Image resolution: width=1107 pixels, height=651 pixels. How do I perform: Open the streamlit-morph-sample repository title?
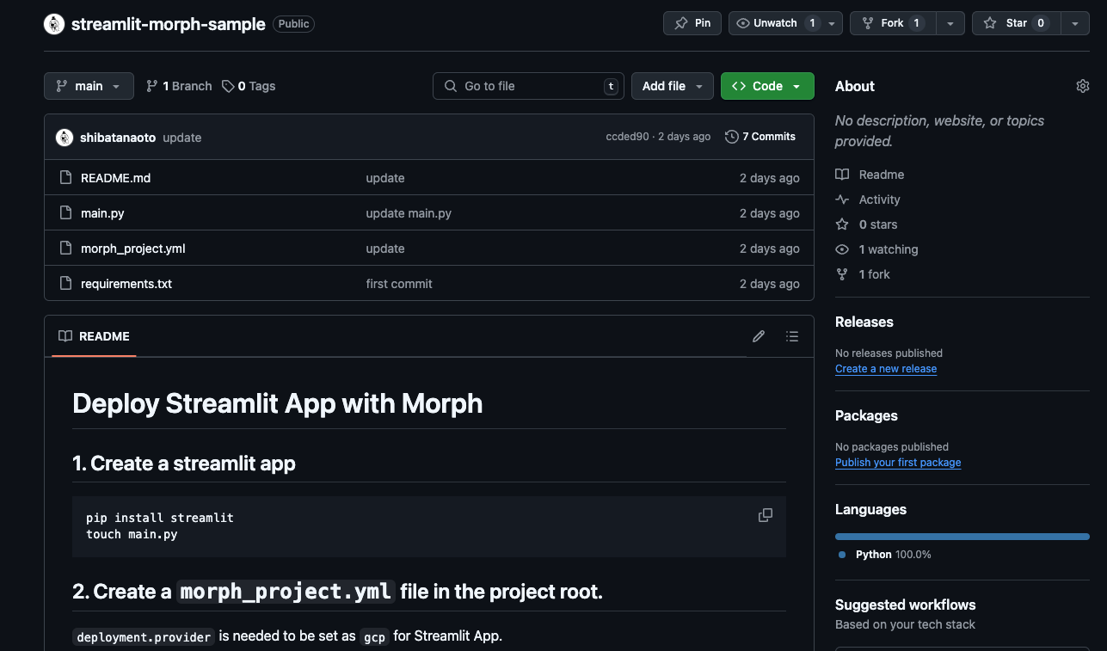pos(169,24)
